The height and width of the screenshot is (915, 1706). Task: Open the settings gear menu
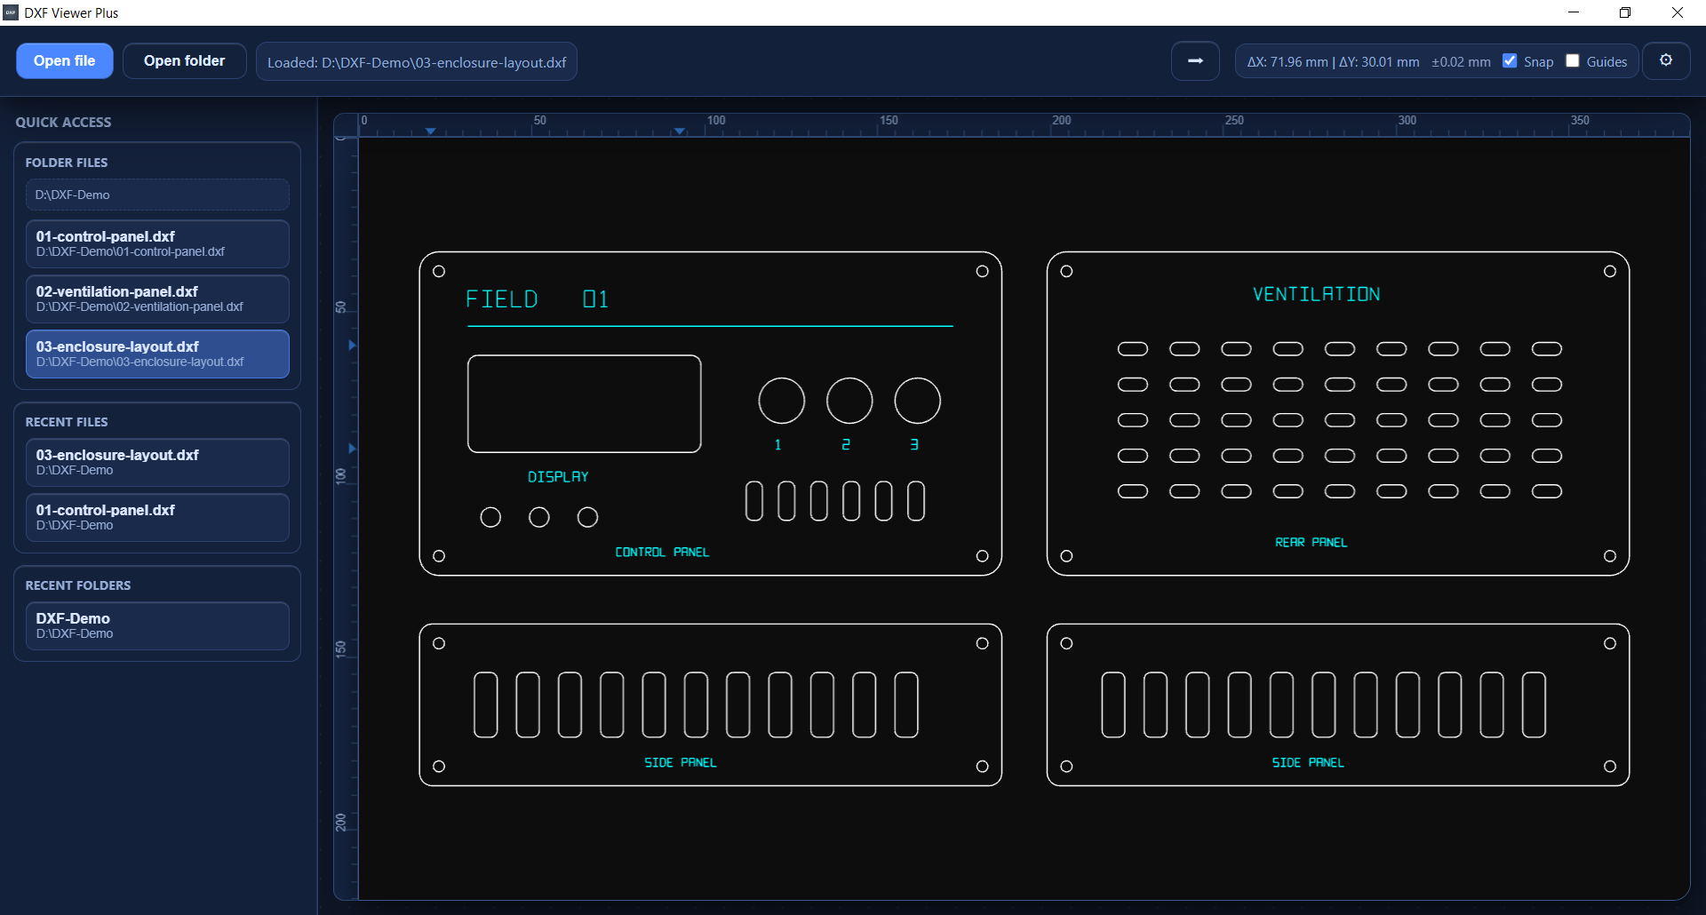pos(1666,61)
